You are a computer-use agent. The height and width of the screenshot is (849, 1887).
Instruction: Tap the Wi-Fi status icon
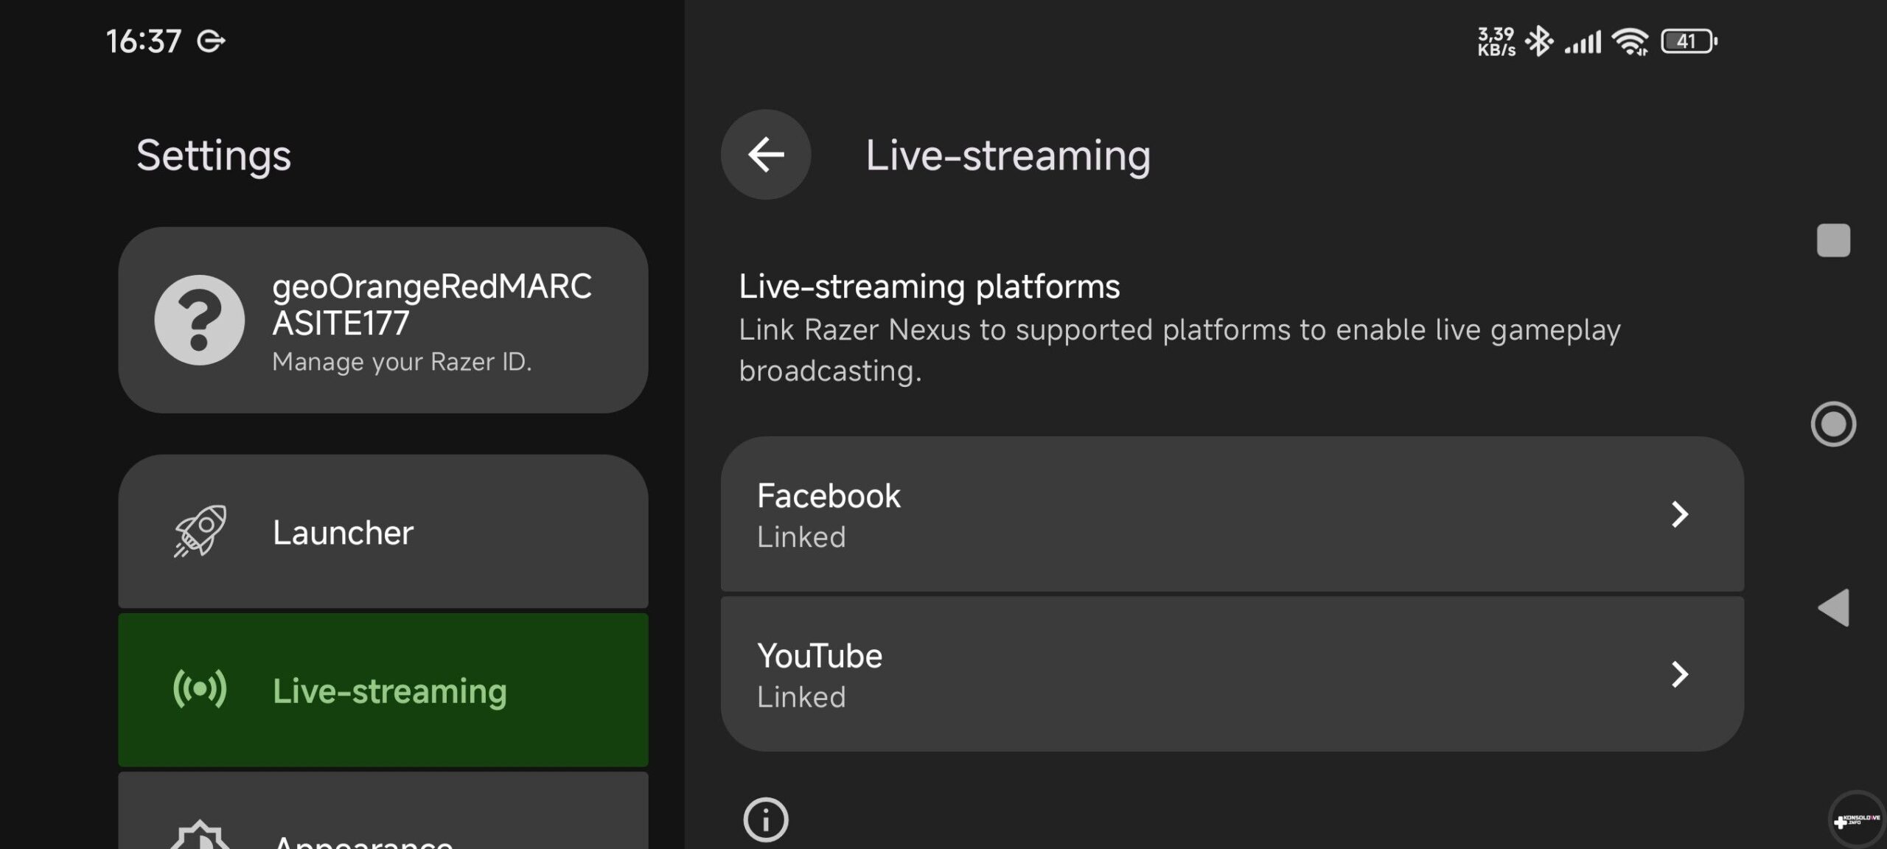coord(1630,41)
